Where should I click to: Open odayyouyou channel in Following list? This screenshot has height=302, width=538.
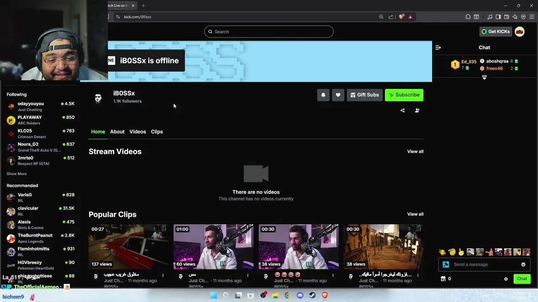40,107
